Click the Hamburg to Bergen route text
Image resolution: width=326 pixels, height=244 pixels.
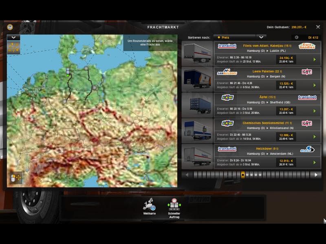266,76
